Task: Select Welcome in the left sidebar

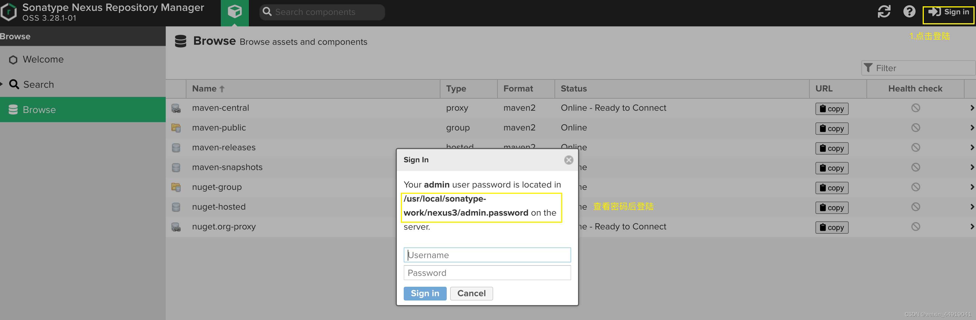Action: click(x=43, y=59)
